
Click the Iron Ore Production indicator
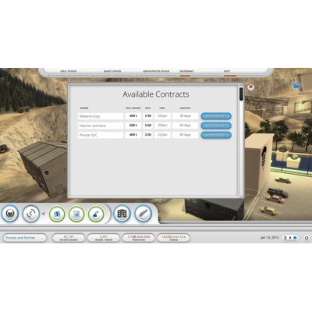(139, 238)
